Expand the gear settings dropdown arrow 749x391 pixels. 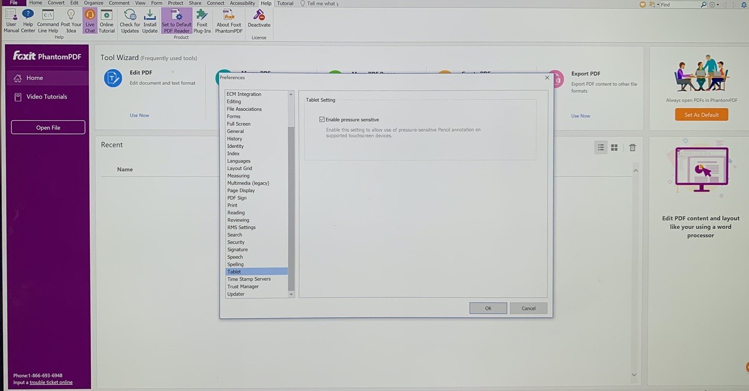pyautogui.click(x=718, y=5)
